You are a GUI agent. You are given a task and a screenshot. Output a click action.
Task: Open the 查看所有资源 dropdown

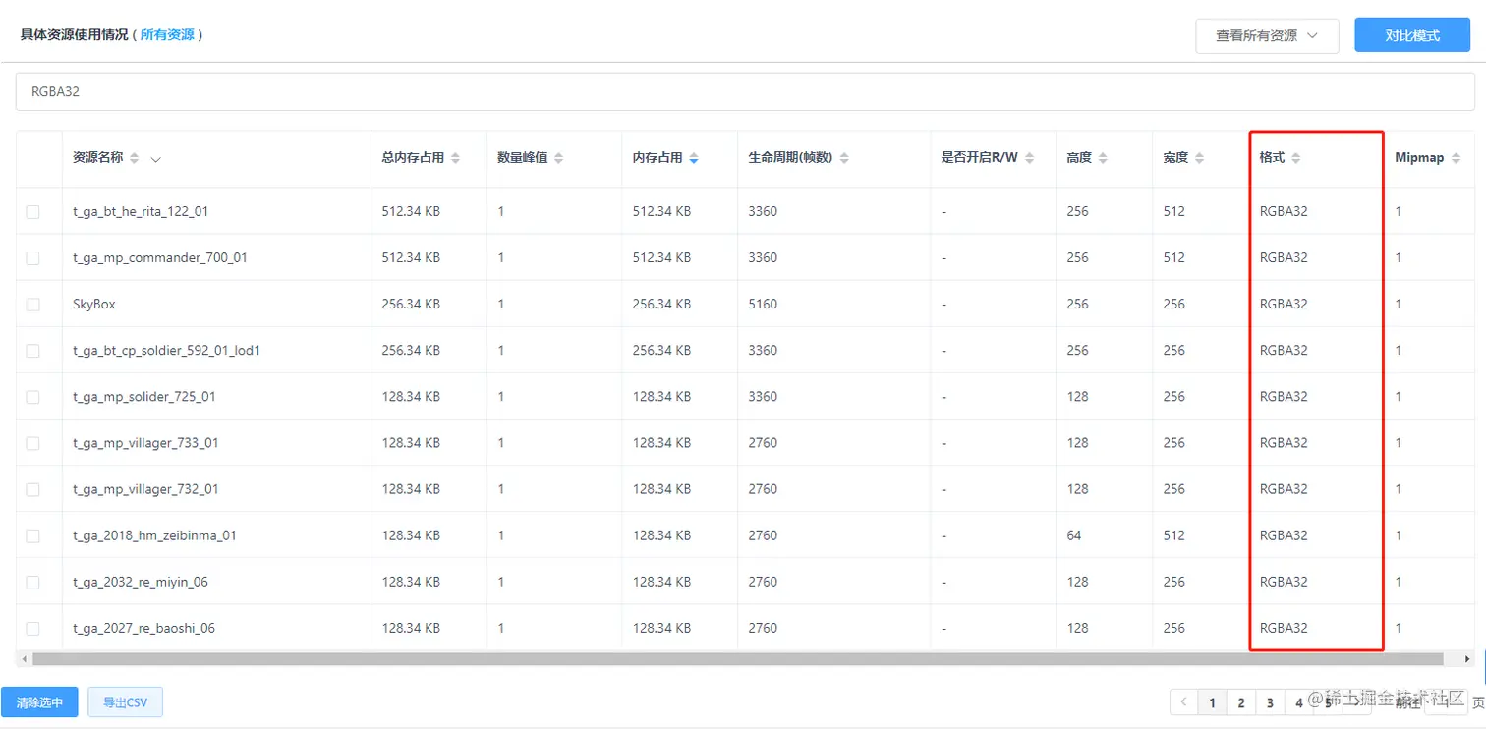1267,35
